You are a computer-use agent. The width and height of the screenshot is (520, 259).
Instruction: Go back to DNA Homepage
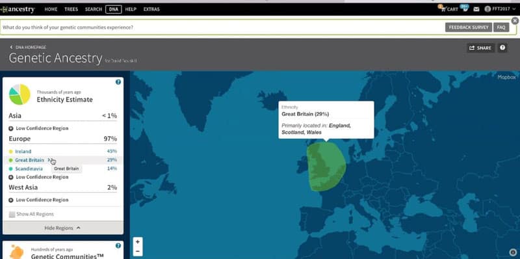[x=28, y=48]
